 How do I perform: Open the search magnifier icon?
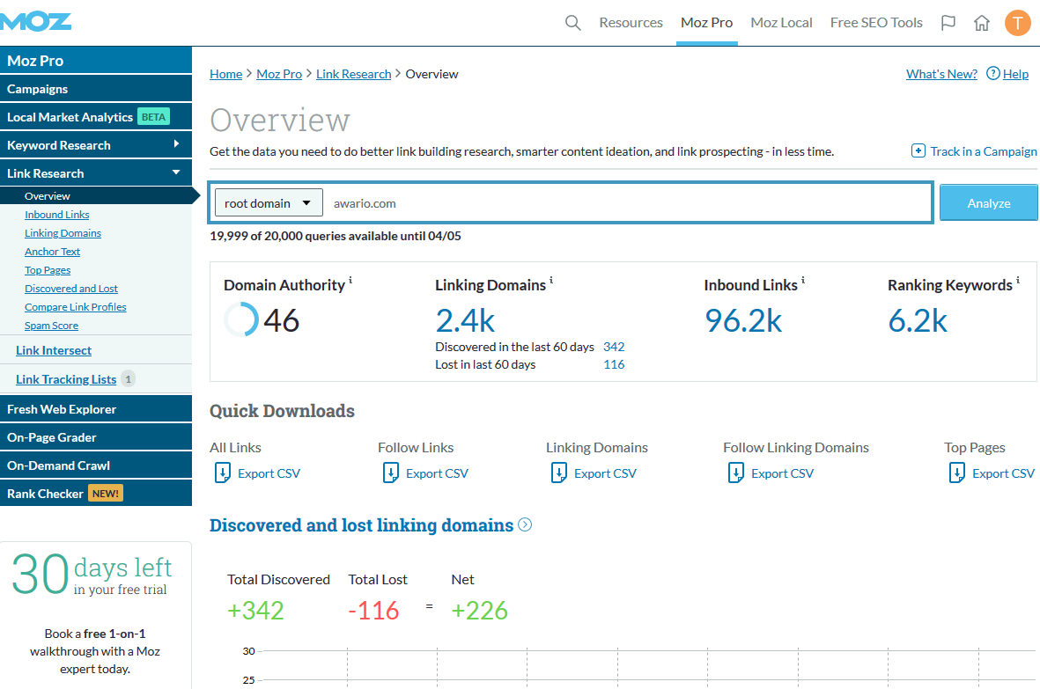point(573,23)
